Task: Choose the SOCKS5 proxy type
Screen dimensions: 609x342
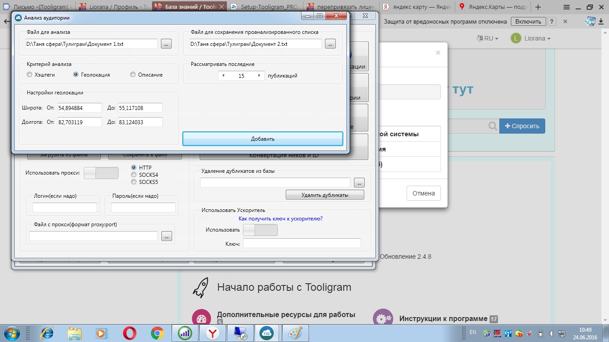Action: (134, 182)
